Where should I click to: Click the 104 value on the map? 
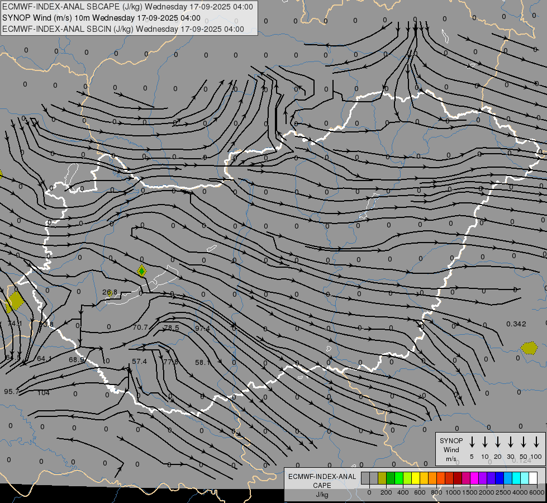click(x=44, y=393)
